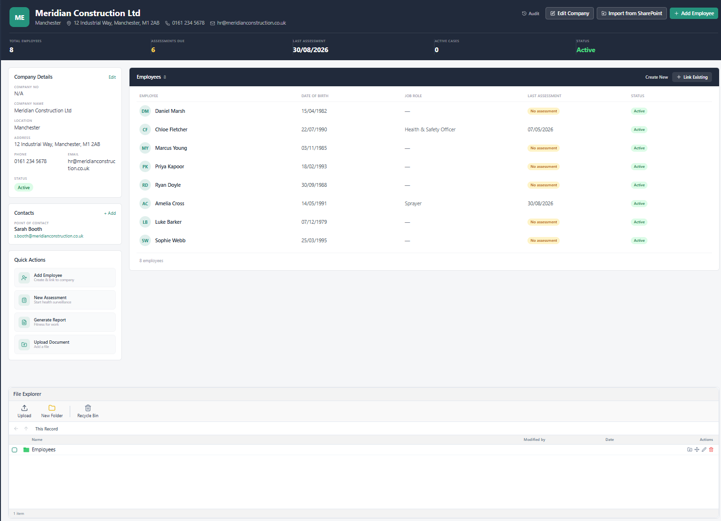This screenshot has width=721, height=521.
Task: Click the LB avatar for Luke Barker
Action: coord(145,222)
